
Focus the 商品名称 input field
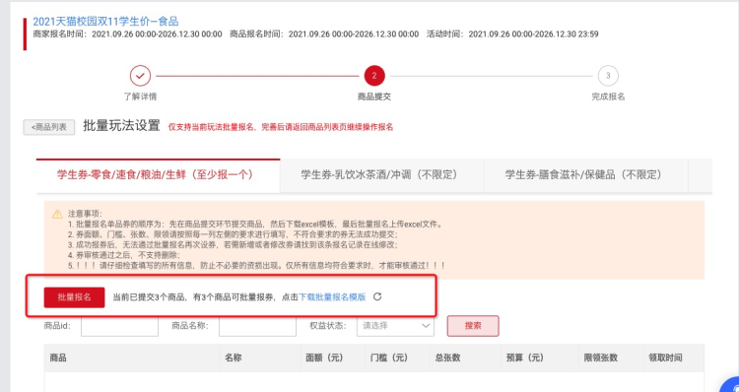[x=257, y=326]
